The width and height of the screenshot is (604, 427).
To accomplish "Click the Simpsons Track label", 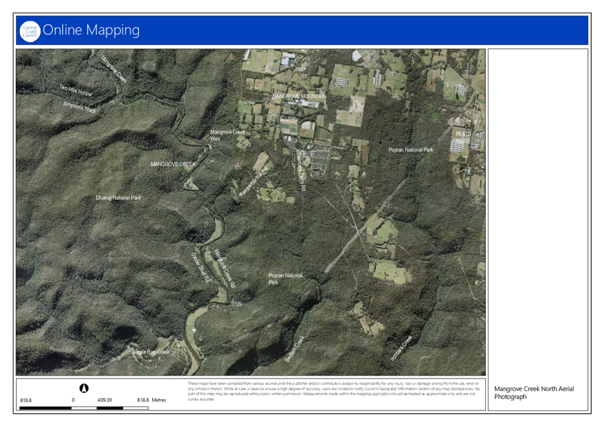I will pyautogui.click(x=80, y=109).
